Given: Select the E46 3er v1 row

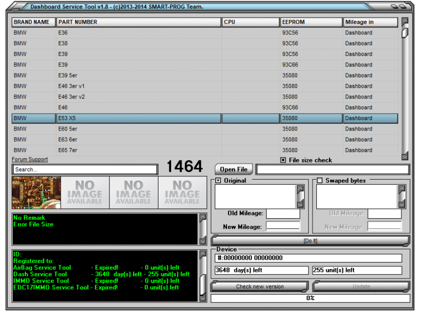Looking at the screenshot, I should [205, 86].
